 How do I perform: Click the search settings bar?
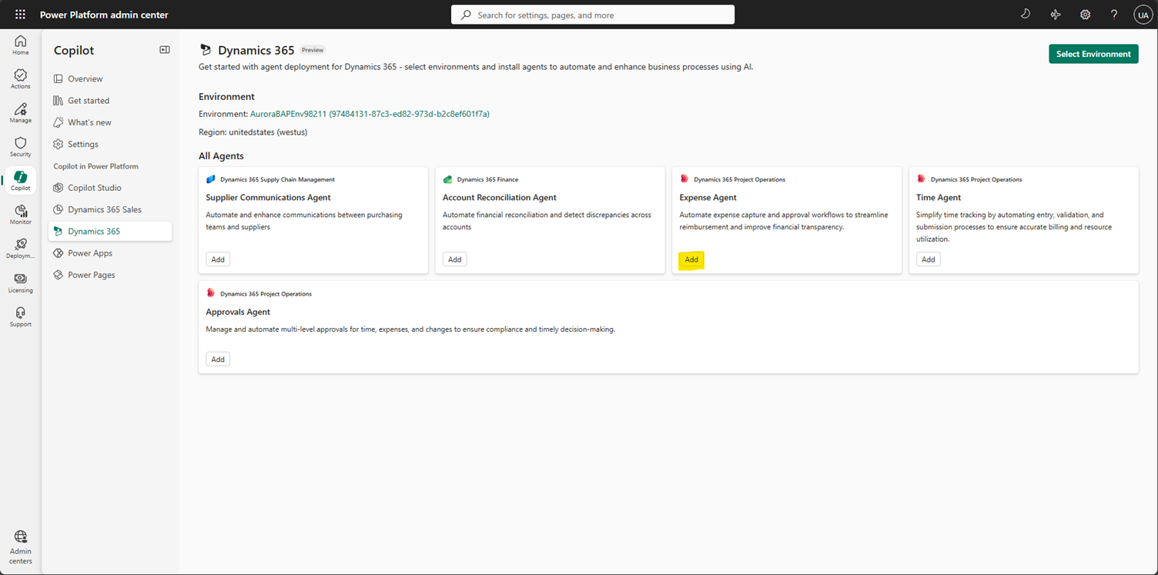(592, 14)
